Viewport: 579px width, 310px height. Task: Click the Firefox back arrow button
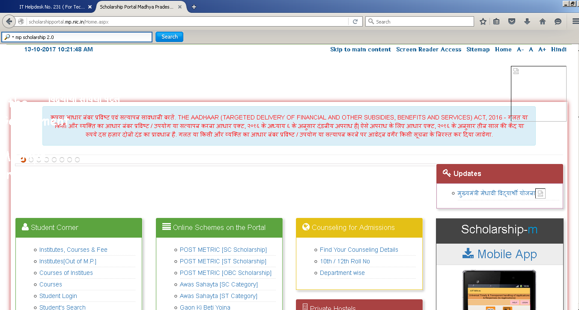point(9,21)
